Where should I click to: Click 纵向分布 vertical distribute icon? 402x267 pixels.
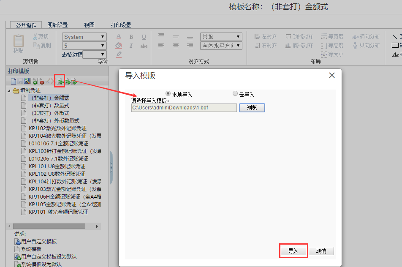pyautogui.click(x=355, y=46)
